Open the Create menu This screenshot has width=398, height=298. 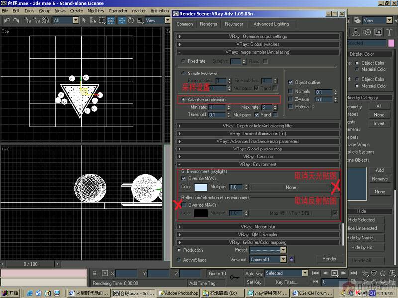pos(77,11)
